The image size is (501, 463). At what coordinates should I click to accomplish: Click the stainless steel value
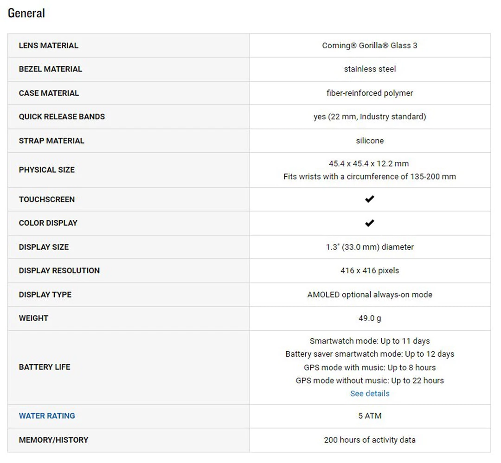[370, 69]
